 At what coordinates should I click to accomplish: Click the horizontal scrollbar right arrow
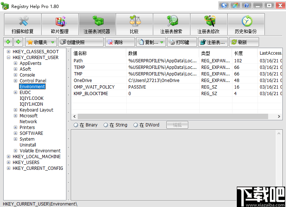click(279, 117)
